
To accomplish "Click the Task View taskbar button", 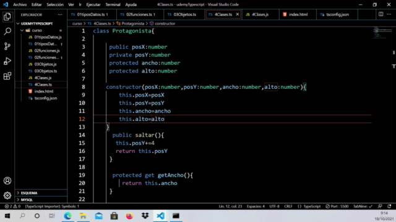I will [x=52, y=216].
